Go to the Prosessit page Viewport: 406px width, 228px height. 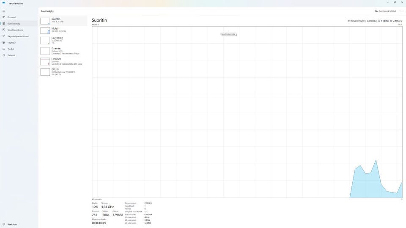coord(19,17)
